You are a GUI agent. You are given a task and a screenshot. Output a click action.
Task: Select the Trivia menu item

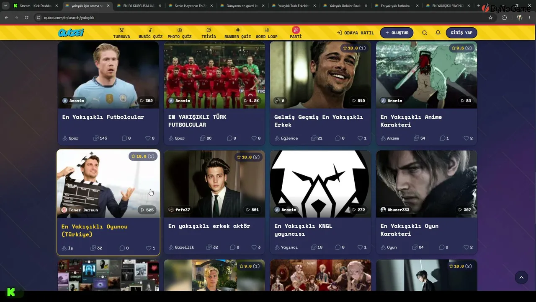(209, 33)
